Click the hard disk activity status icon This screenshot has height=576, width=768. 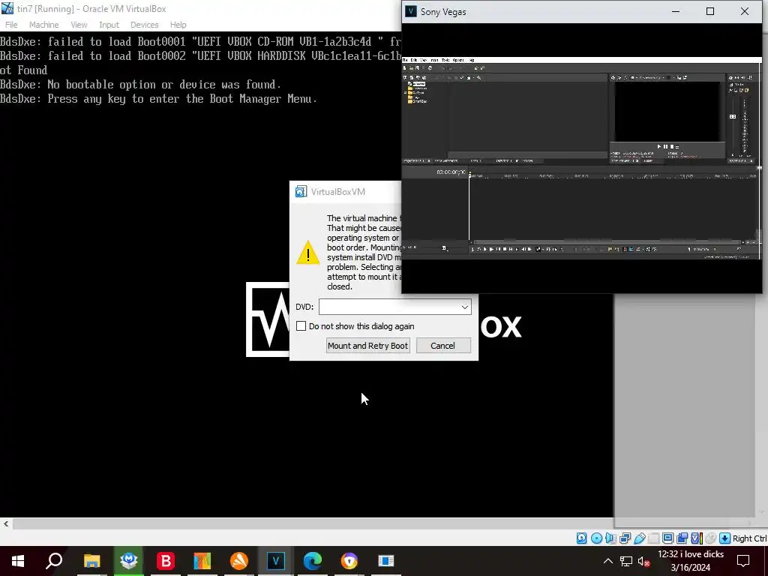coord(581,538)
